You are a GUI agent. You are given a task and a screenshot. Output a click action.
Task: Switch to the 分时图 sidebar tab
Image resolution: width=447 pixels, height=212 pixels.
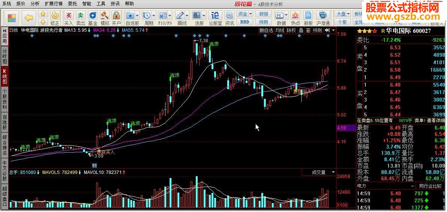[5, 56]
